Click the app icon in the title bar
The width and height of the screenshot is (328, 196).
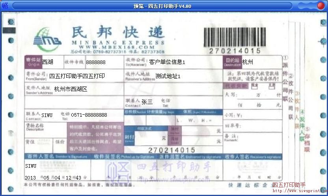tap(5, 5)
